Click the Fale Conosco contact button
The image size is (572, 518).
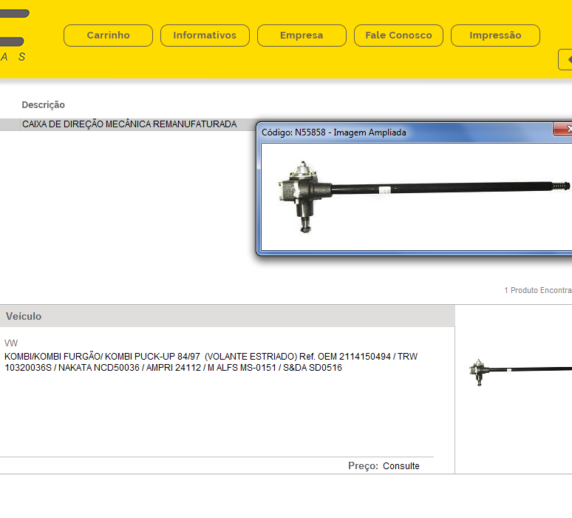coord(398,36)
